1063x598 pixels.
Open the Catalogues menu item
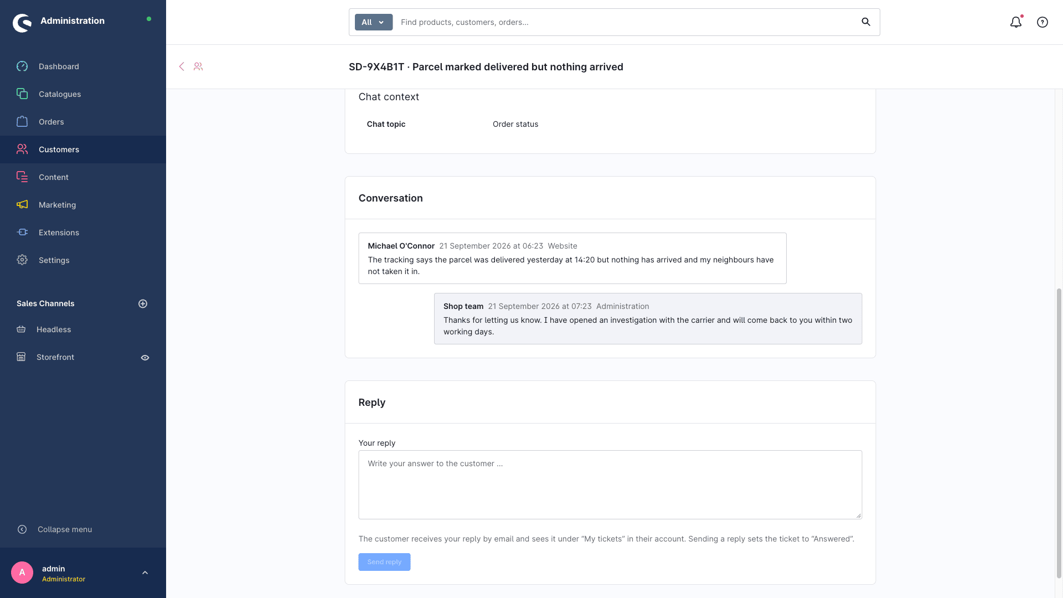[83, 94]
